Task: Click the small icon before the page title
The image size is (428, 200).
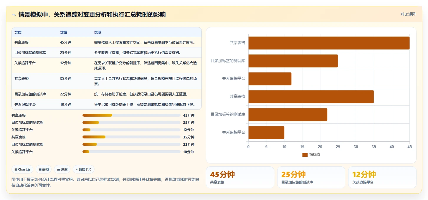Action: coord(14,15)
